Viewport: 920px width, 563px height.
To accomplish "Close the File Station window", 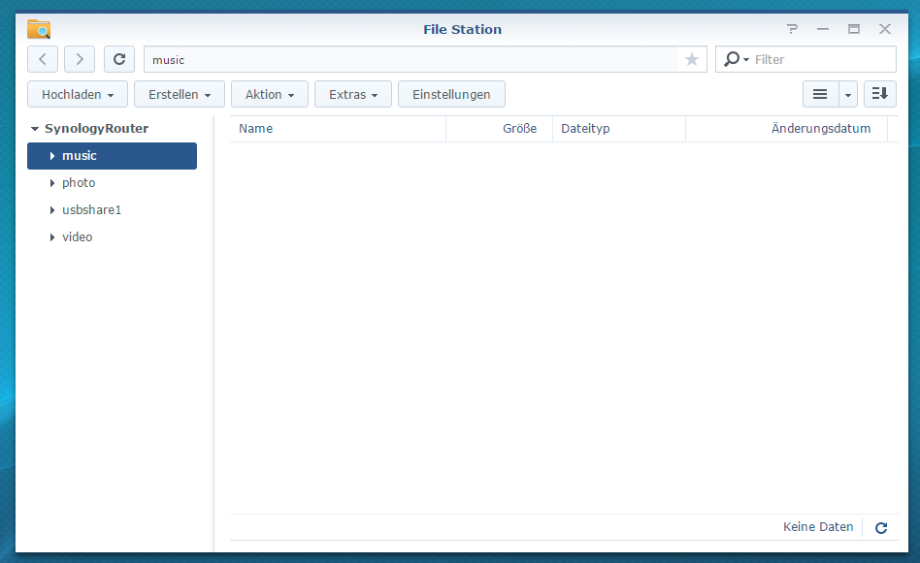I will (x=885, y=29).
